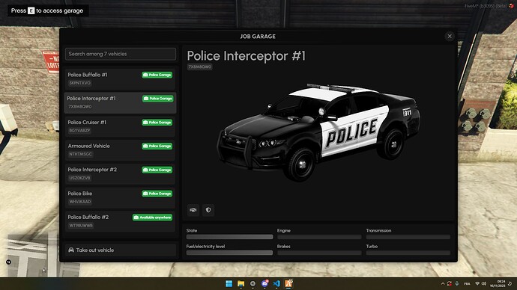Click the plate tag under Police Buffallo #2
The image size is (517, 290).
click(81, 226)
